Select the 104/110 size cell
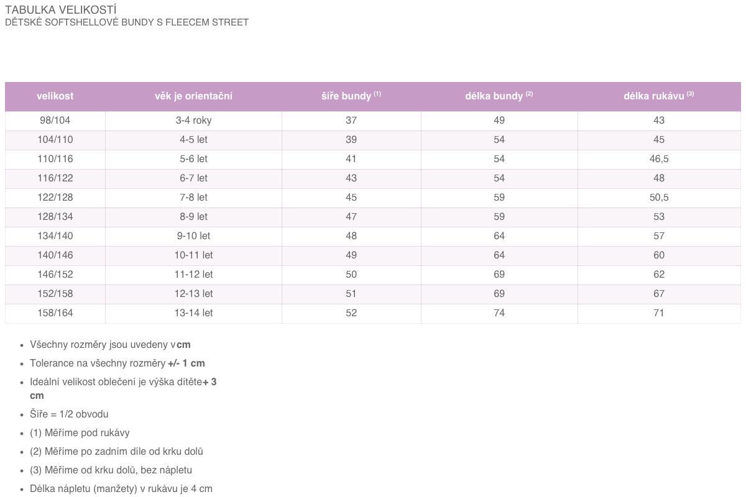Image resolution: width=746 pixels, height=497 pixels. 55,140
